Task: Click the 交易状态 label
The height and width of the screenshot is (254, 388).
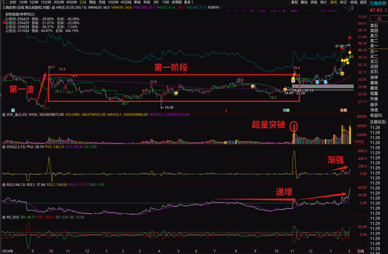Action: coord(378,122)
